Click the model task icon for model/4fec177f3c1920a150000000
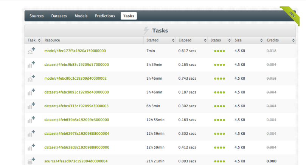Image resolution: width=306 pixels, height=165 pixels. tap(31, 51)
